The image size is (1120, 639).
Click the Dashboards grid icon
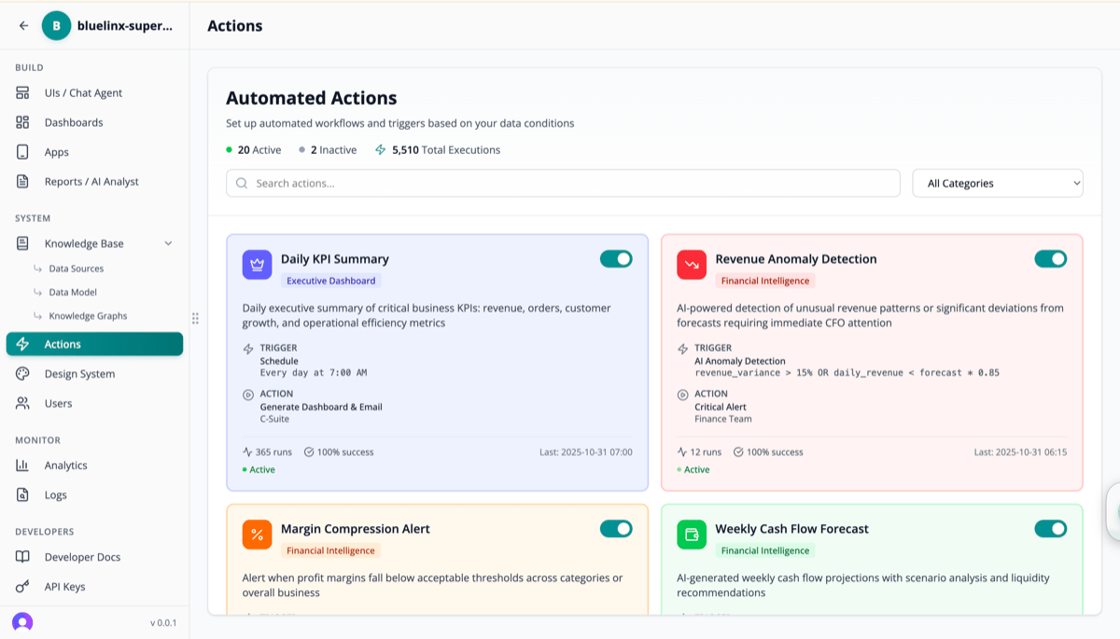pyautogui.click(x=22, y=122)
